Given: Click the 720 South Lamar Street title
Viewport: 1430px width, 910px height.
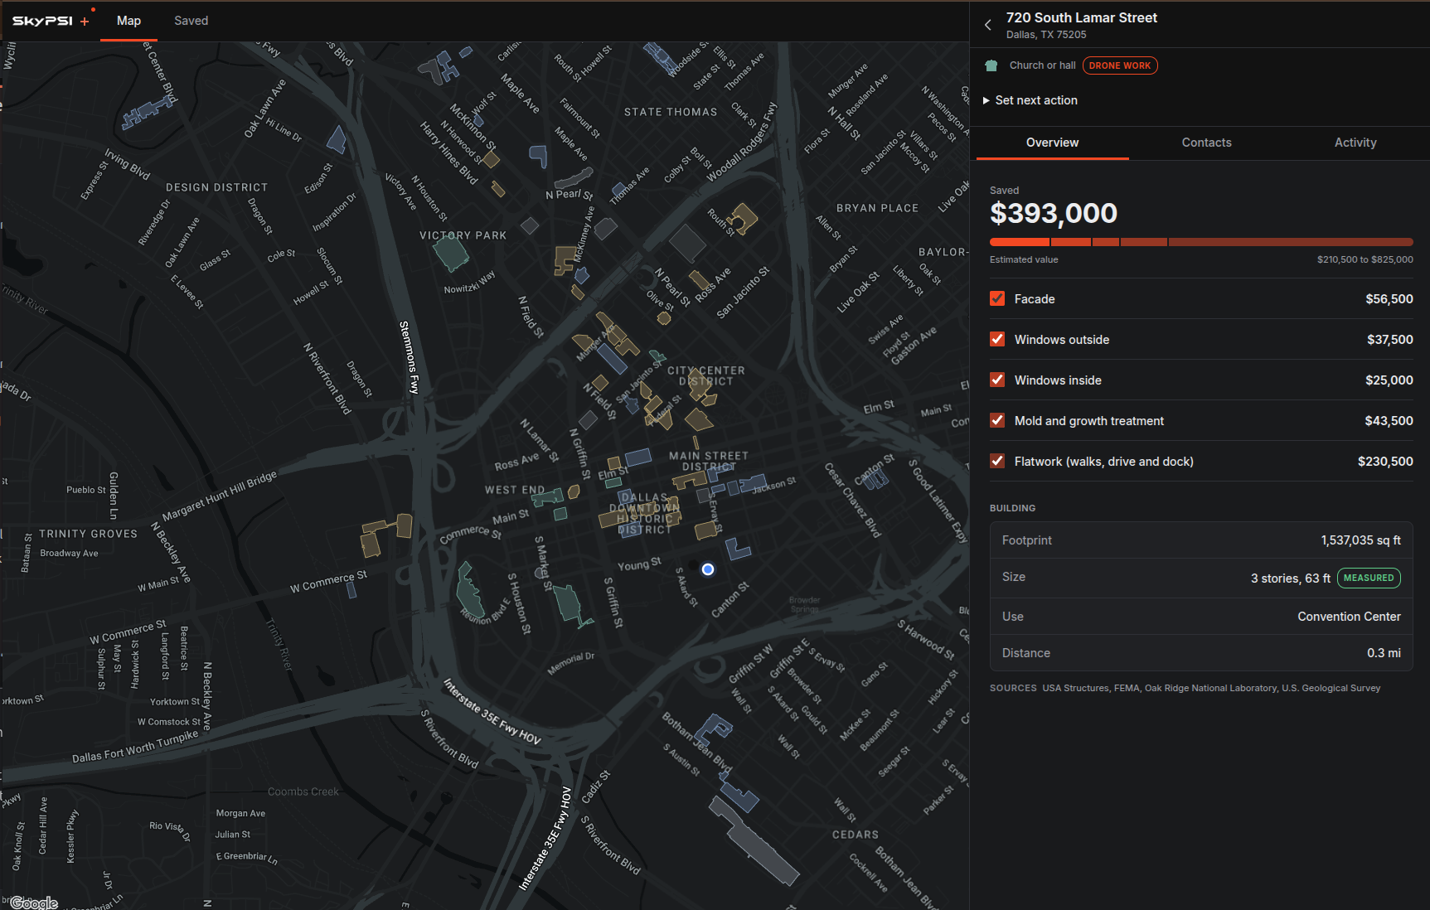Looking at the screenshot, I should coord(1082,17).
